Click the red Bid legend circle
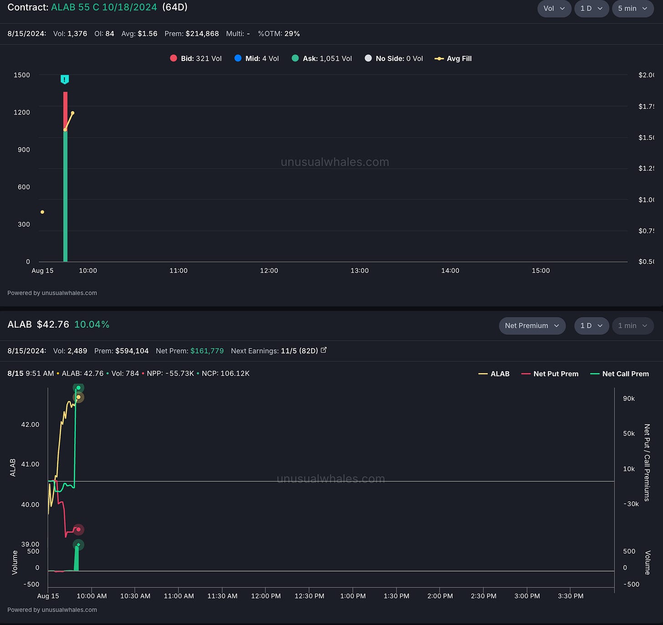The image size is (663, 625). (x=173, y=58)
